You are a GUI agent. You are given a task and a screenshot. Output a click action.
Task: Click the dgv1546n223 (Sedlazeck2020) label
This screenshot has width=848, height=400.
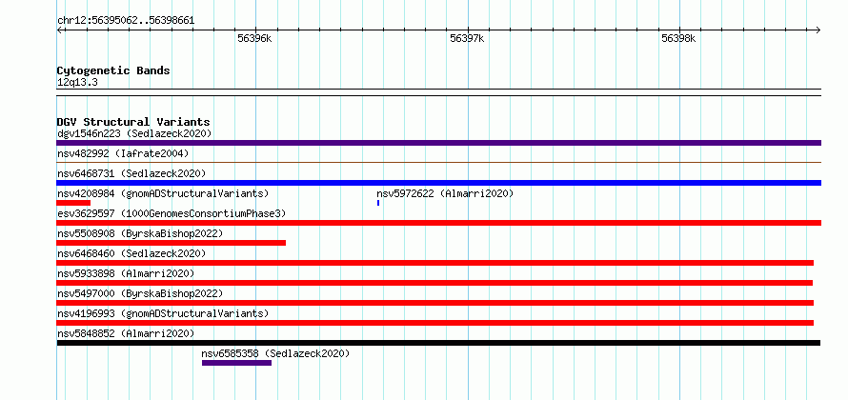pos(134,133)
